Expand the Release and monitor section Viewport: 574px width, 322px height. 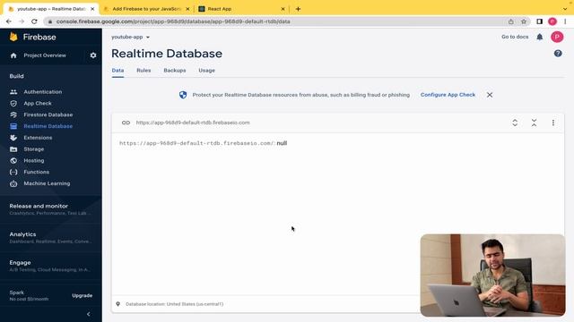[51, 209]
